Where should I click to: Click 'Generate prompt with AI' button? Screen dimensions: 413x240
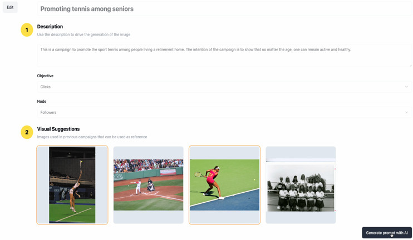tap(387, 233)
